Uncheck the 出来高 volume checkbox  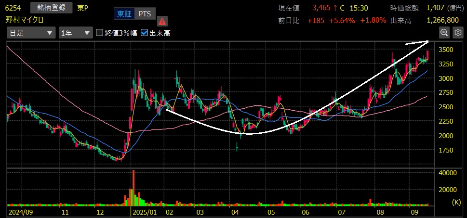pos(145,33)
